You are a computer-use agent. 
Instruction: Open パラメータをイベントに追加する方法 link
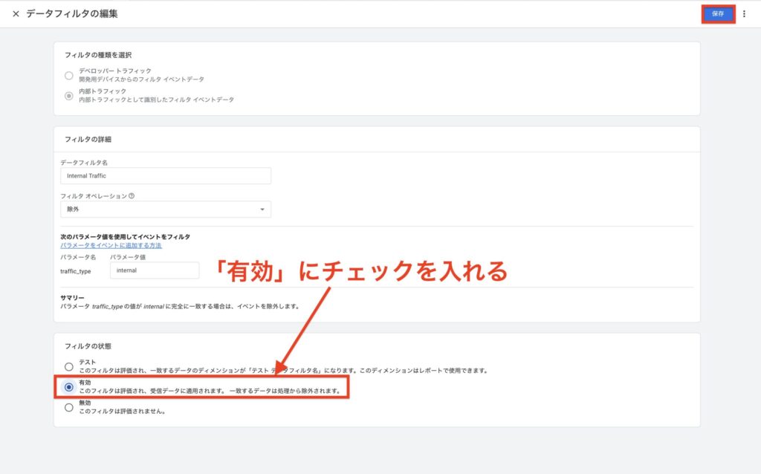click(111, 245)
